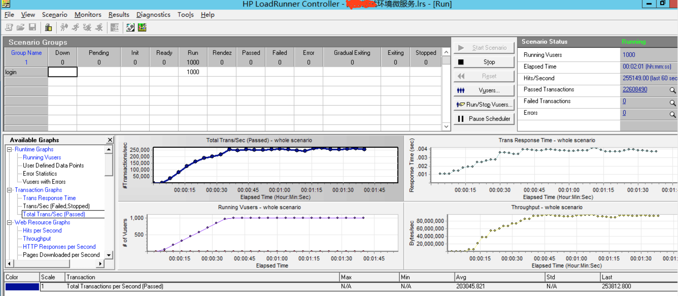Click Run/Stop Vusers... button text
Viewport: 678px width, 296px height.
tap(489, 105)
